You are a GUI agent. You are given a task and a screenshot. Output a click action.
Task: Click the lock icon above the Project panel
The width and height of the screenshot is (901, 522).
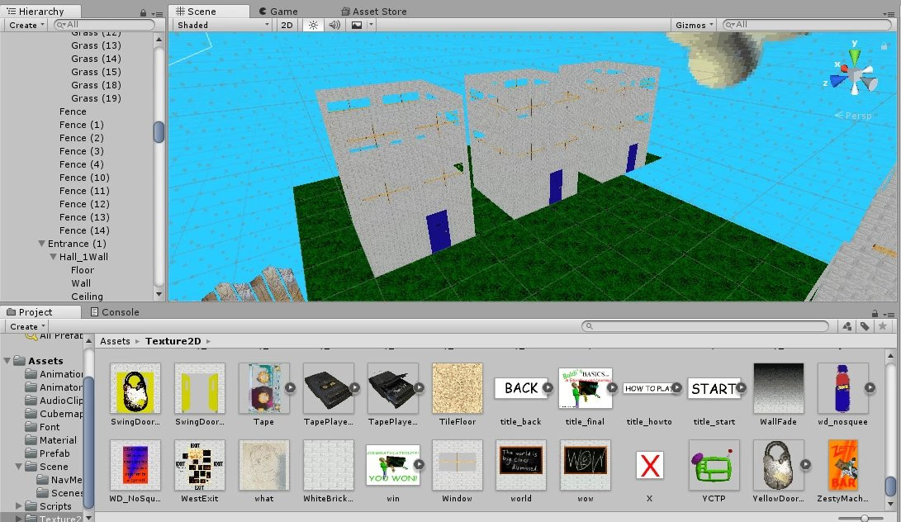[x=874, y=312]
